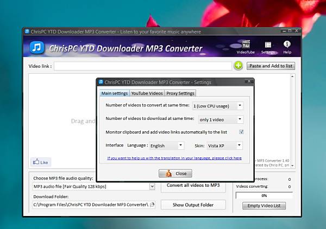This screenshot has width=326, height=229.
Task: Close the Settings dialog with X
Action: [x=249, y=81]
